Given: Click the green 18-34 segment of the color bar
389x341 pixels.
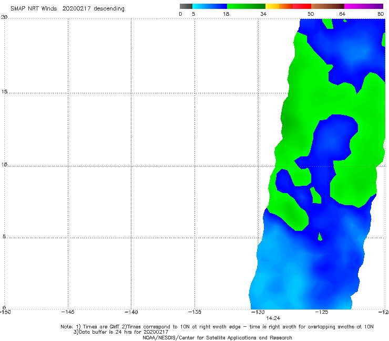Looking at the screenshot, I should click(x=246, y=6).
